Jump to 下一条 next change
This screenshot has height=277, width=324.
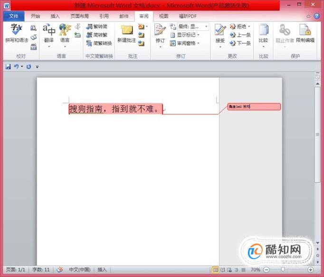pyautogui.click(x=240, y=43)
